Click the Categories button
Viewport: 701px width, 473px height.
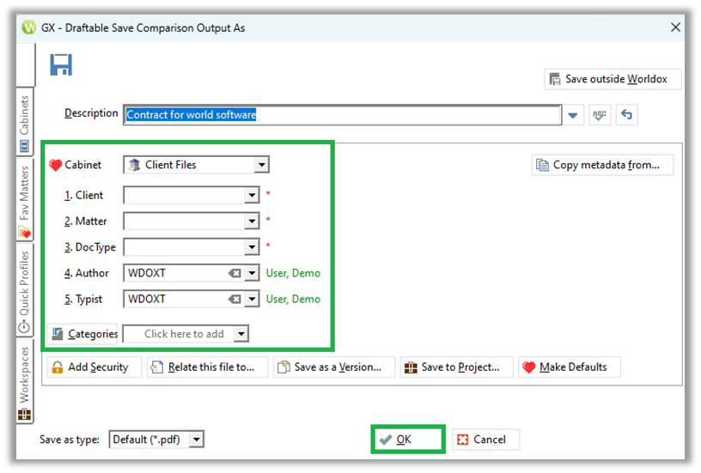(82, 334)
